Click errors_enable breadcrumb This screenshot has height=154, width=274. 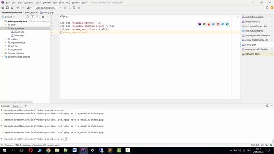pyautogui.click(x=31, y=12)
